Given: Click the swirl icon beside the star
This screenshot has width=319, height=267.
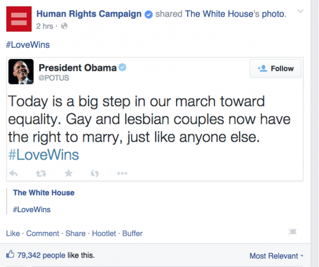Looking at the screenshot, I should 95,173.
